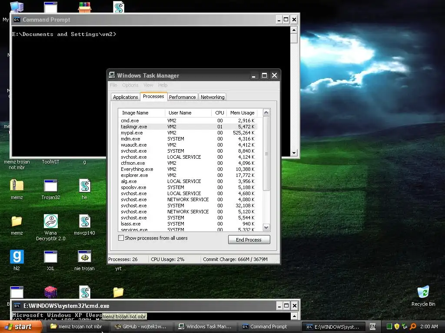The image size is (445, 333).
Task: Select the mdm.exe process row
Action: [188, 139]
